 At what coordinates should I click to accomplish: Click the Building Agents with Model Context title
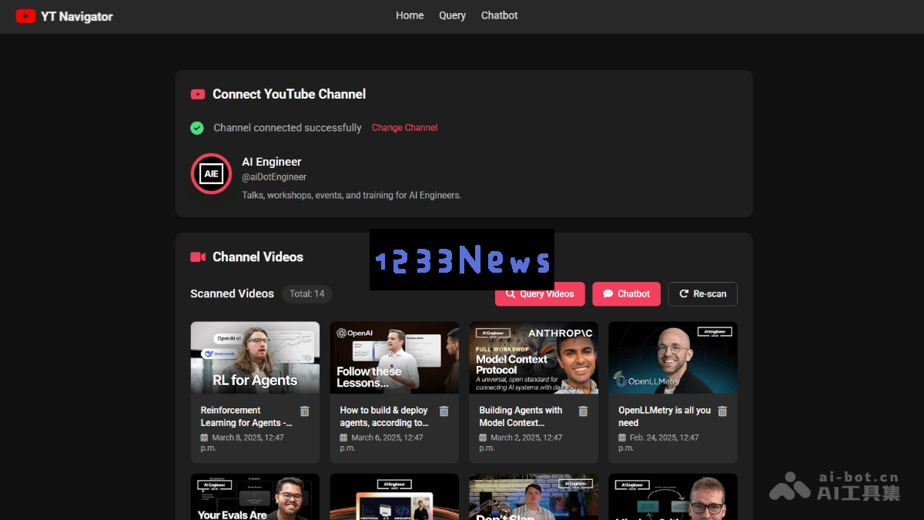tap(521, 417)
